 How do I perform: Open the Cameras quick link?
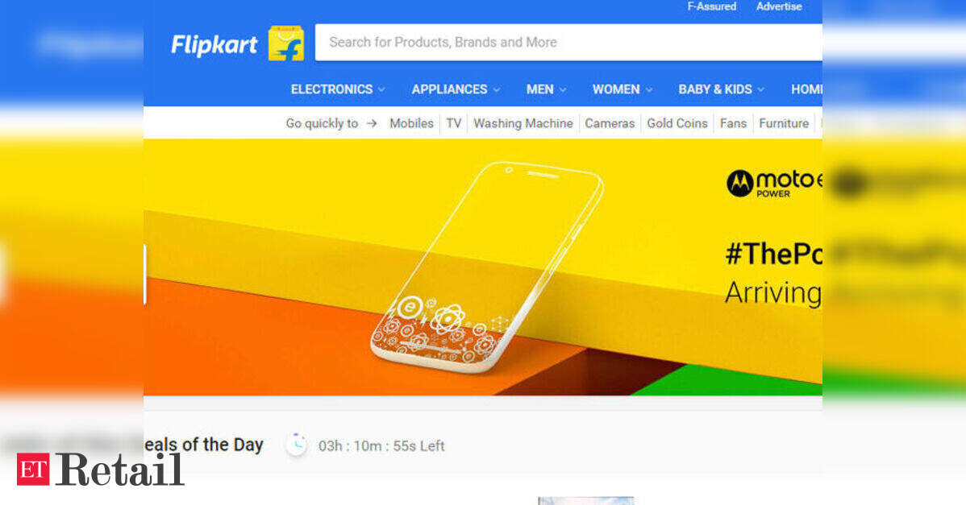[x=610, y=124]
